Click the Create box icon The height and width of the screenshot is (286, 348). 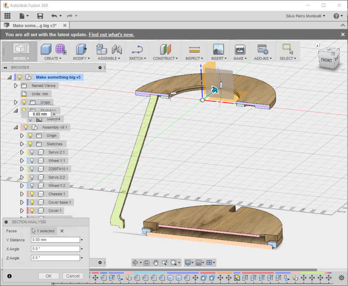click(46, 49)
